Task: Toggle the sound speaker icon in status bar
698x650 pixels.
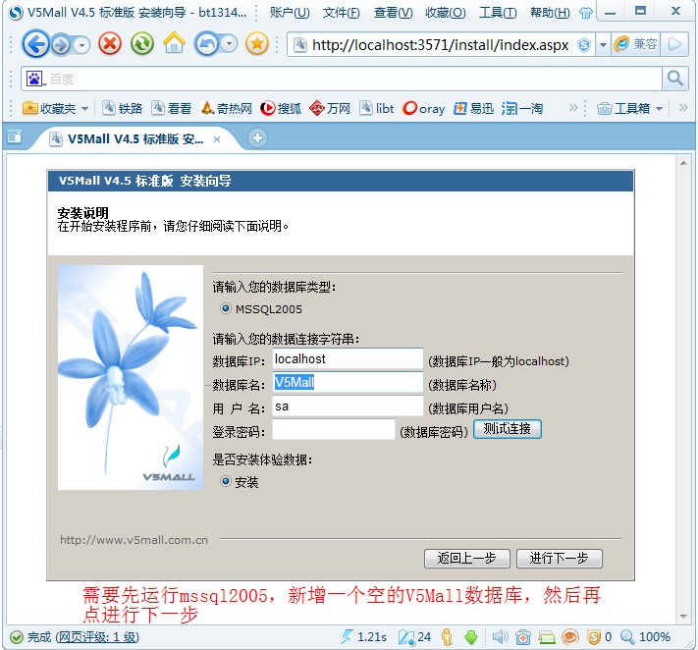Action: click(x=500, y=637)
